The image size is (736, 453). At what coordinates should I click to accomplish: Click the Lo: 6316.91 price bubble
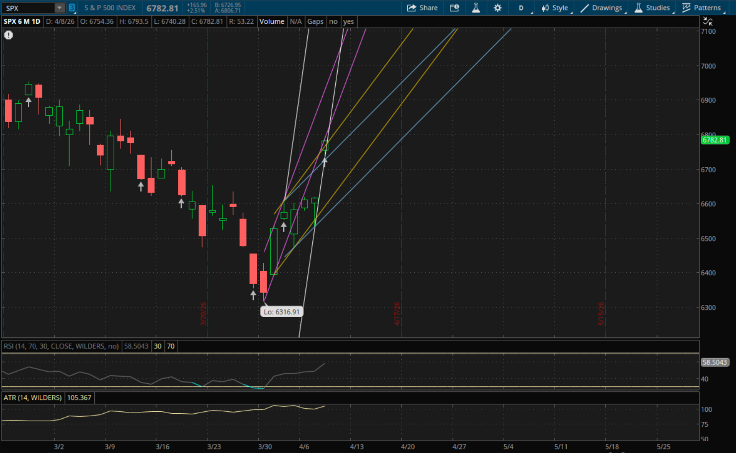click(x=282, y=312)
